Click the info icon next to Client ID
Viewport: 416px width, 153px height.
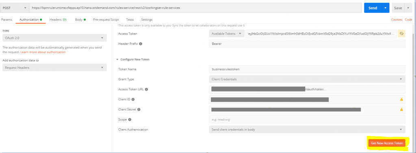(x=133, y=99)
